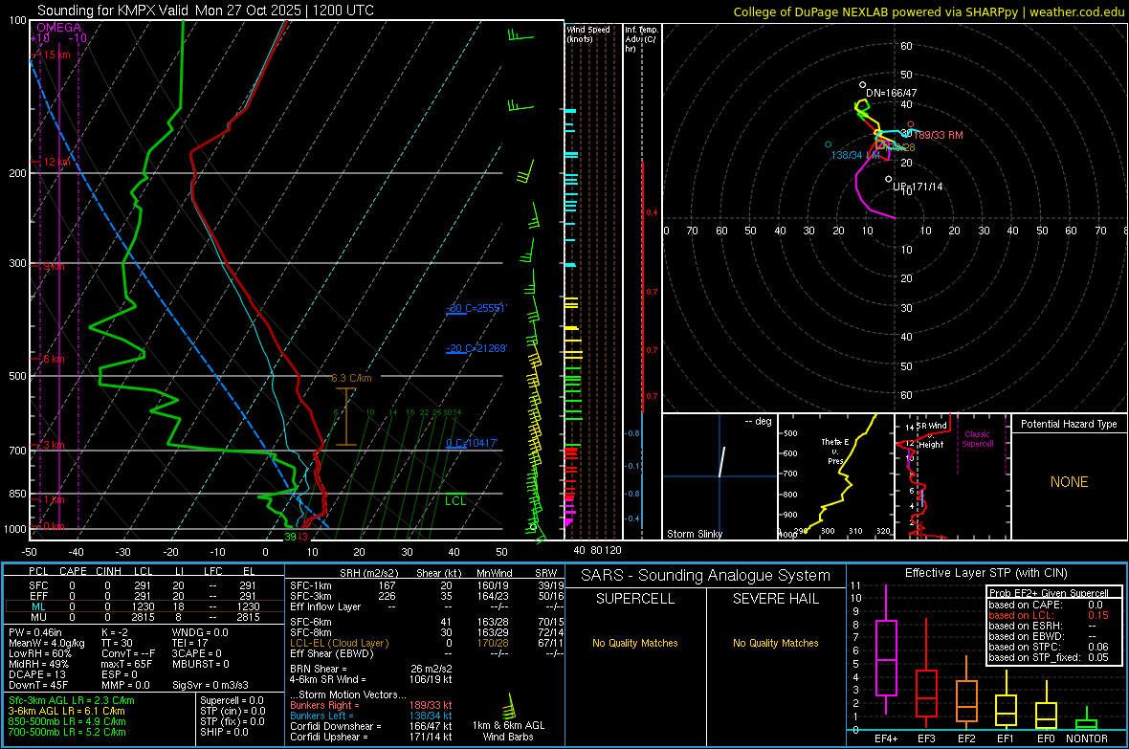Click the 0 C=10417' freezing level label
The image size is (1129, 749).
(x=472, y=443)
